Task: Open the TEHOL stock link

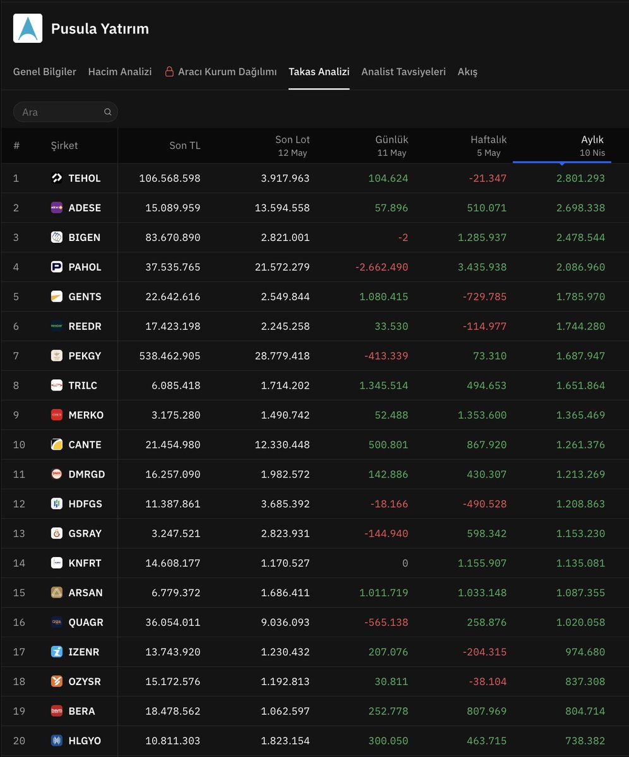Action: coord(85,179)
